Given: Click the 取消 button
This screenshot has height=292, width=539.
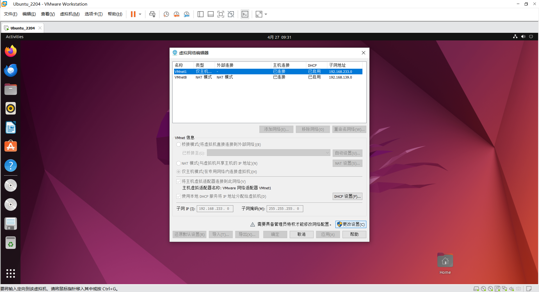Looking at the screenshot, I should coord(302,234).
